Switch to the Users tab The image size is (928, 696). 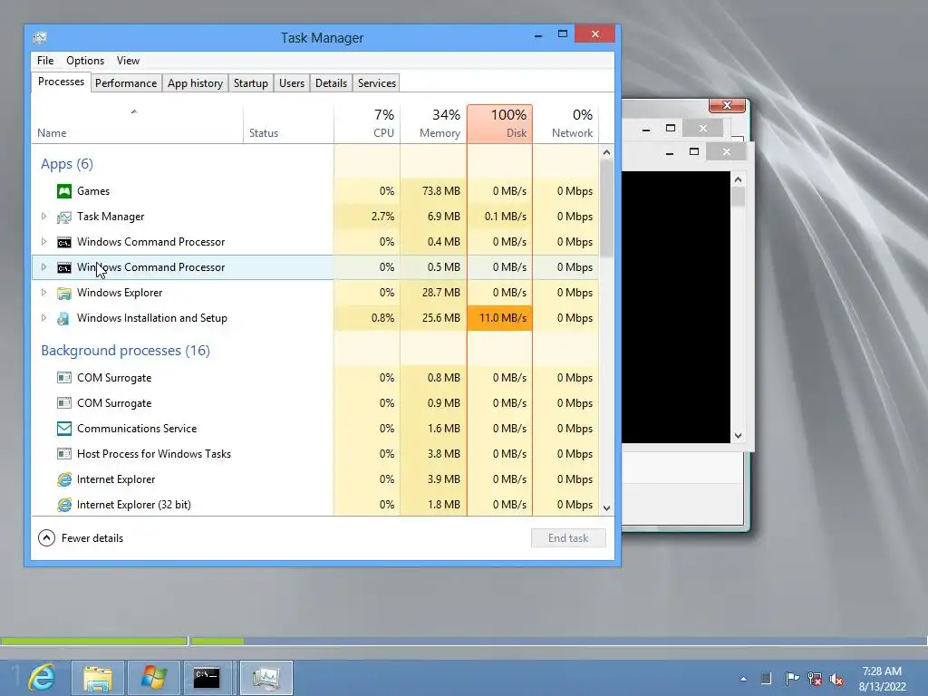(x=292, y=83)
